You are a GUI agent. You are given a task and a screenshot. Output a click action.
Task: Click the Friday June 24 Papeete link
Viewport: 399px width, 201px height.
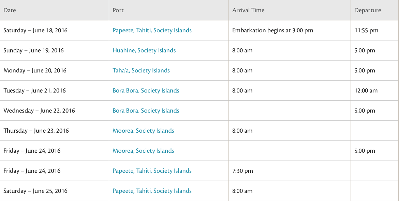[x=152, y=171]
